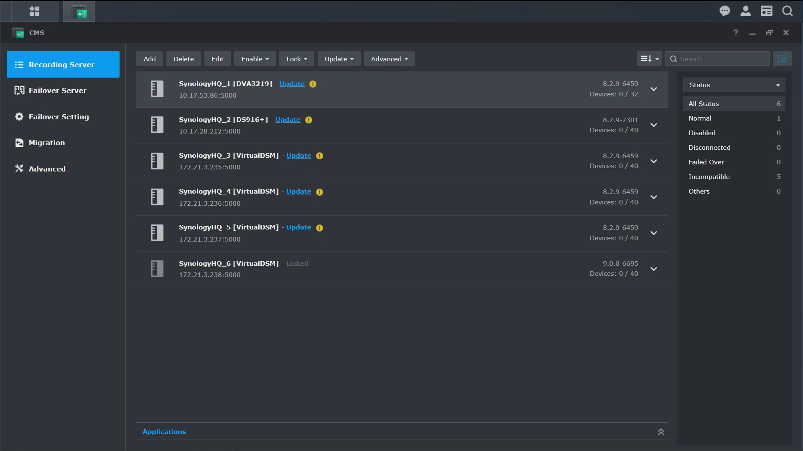Viewport: 803px width, 451px height.
Task: Open the widgets panel icon
Action: [766, 11]
